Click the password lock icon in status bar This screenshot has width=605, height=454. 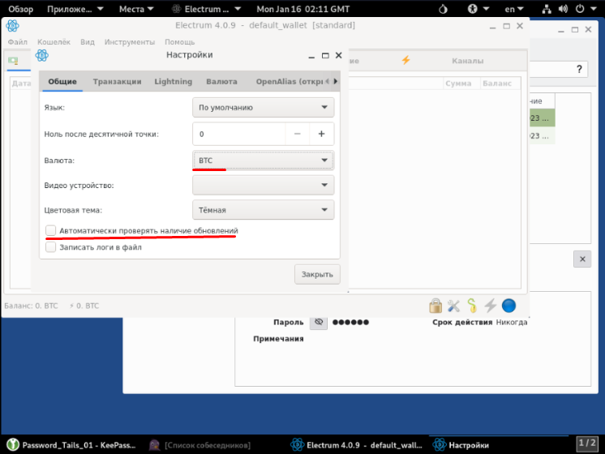(x=436, y=306)
